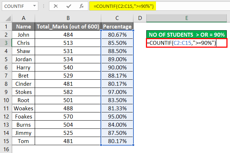Click Burns's marks 504
Viewport: 230px width, 153px height.
pos(68,125)
